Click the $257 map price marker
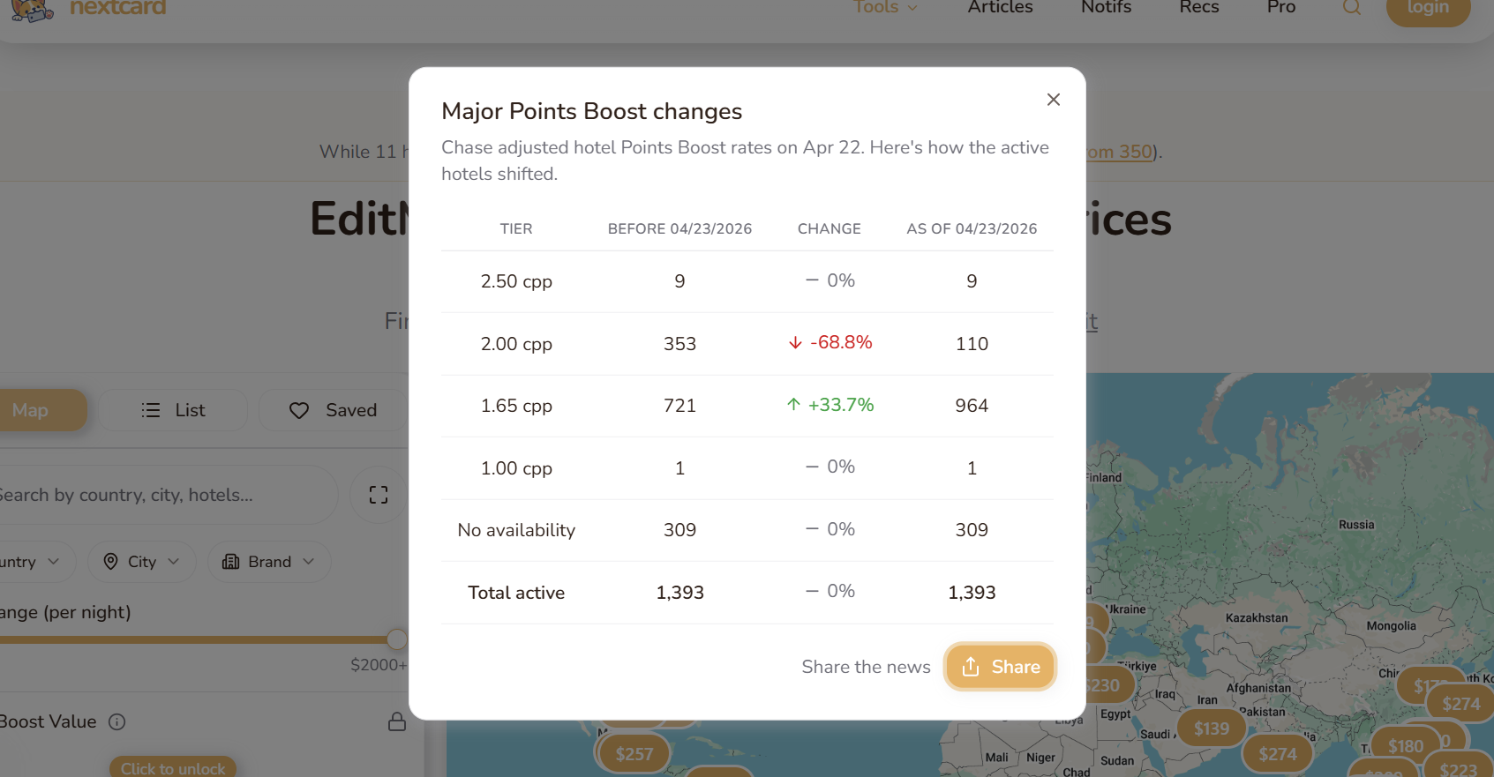Image resolution: width=1494 pixels, height=777 pixels. 634,754
